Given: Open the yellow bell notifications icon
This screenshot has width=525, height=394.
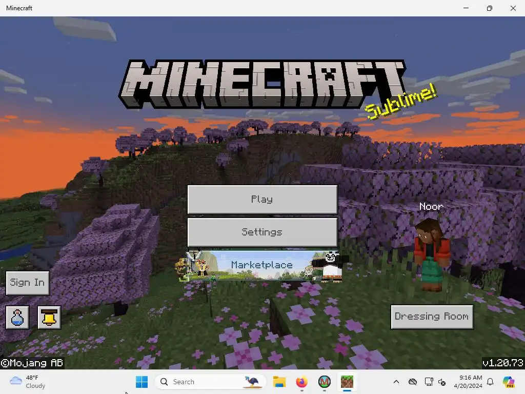Looking at the screenshot, I should 49,317.
